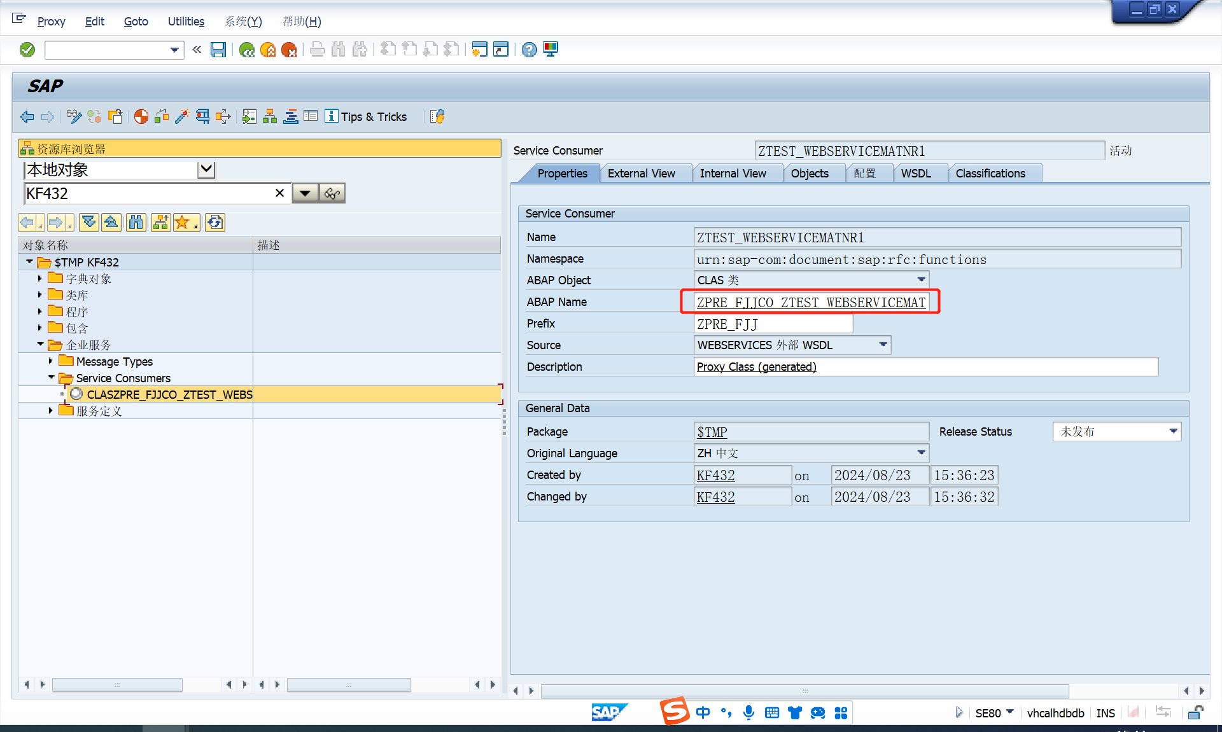
Task: Click the Save floppy disk icon
Action: (218, 50)
